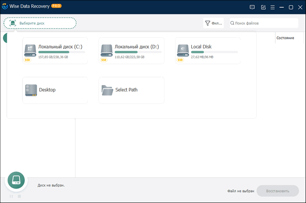Select 'Локальный диск (D:)' drive card
306x203 pixels.
pos(131,51)
